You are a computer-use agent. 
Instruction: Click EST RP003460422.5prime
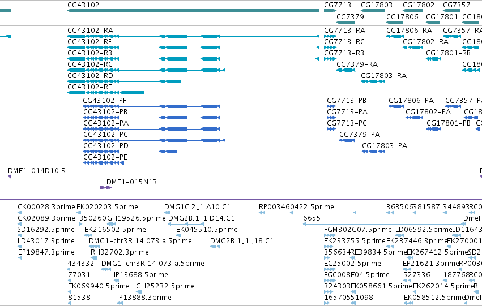click(x=296, y=207)
